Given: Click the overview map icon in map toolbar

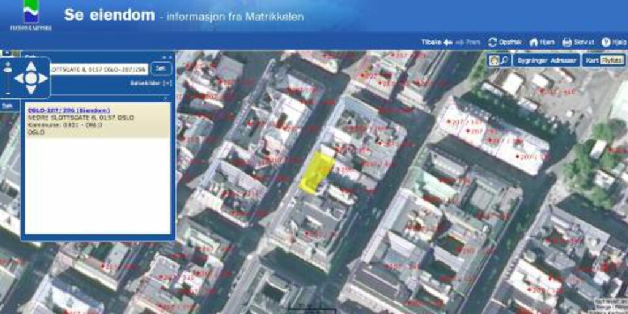Looking at the screenshot, I should [494, 61].
